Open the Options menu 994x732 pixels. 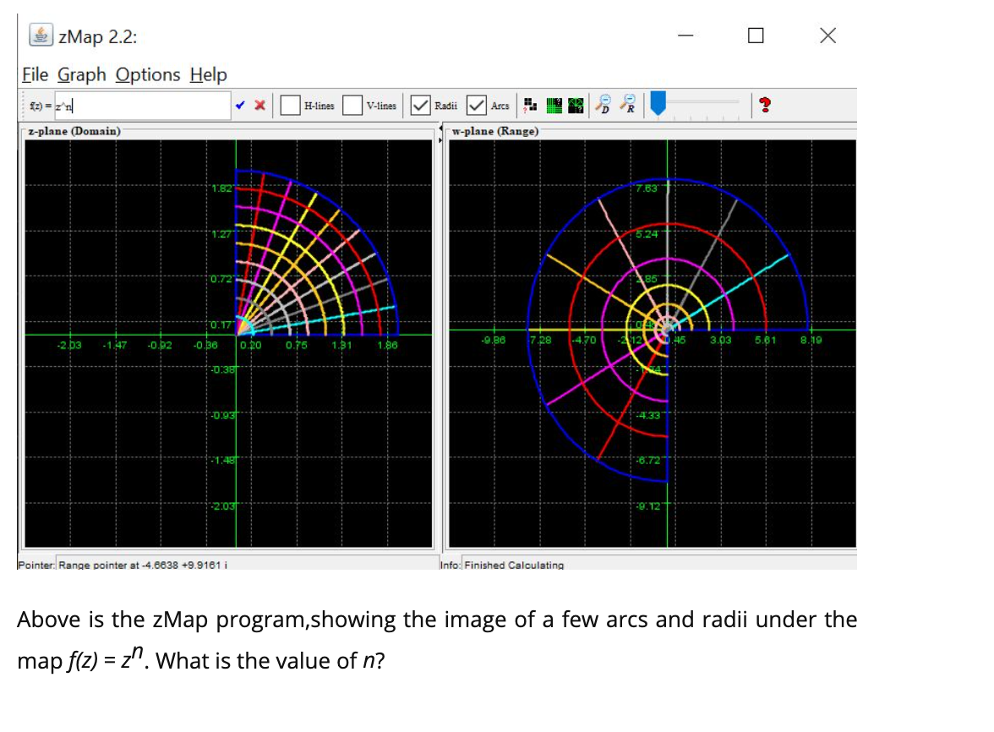[x=147, y=74]
